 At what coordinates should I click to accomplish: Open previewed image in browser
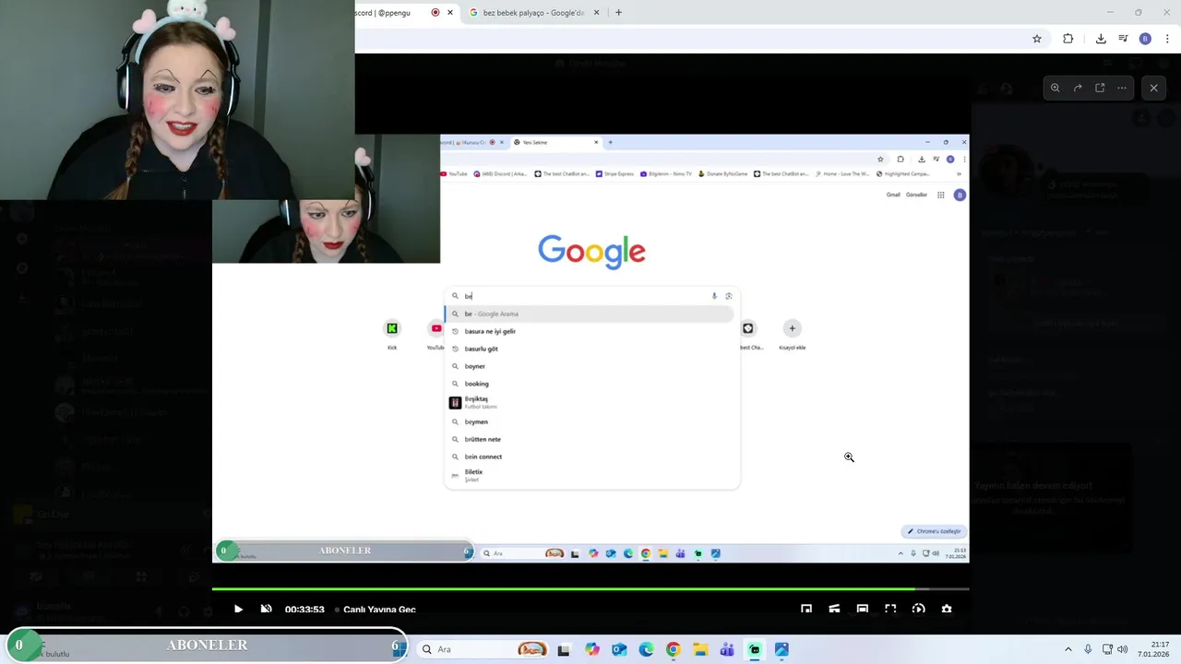click(x=1100, y=88)
